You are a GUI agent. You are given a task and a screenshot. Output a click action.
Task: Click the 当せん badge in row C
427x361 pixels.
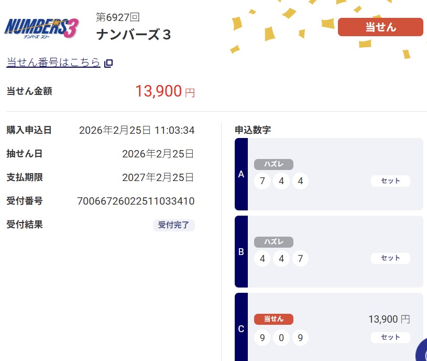tap(273, 319)
